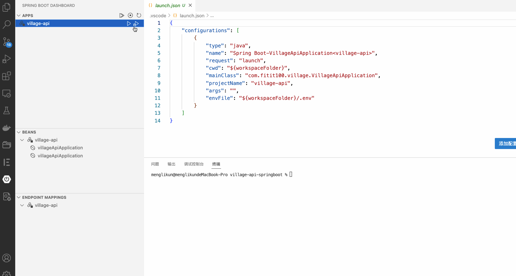This screenshot has height=276, width=516.
Task: Open the 问题 panel tab
Action: (155, 164)
